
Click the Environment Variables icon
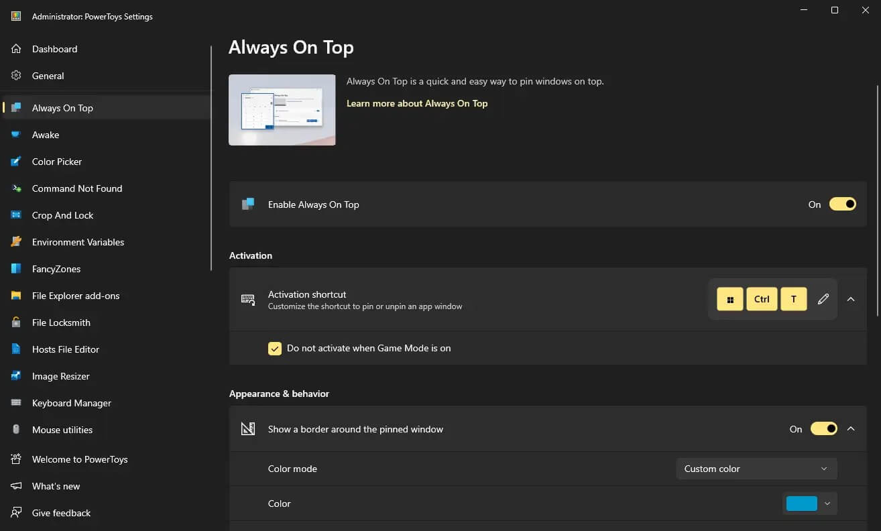click(x=16, y=242)
